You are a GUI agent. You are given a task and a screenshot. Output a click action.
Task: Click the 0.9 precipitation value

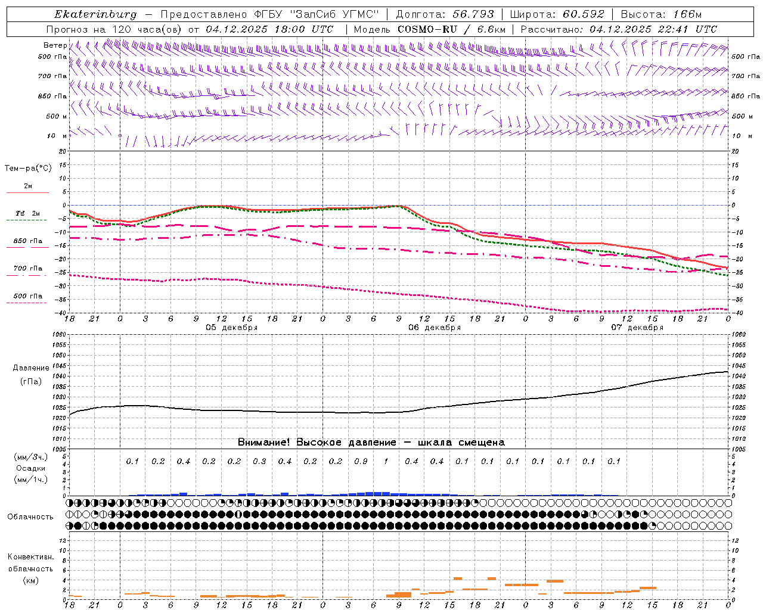(x=361, y=461)
